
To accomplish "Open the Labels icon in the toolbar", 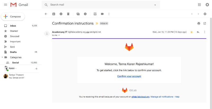I will (x=102, y=14).
